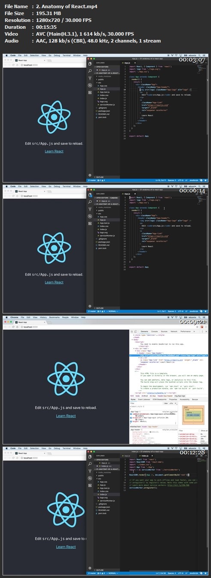Image resolution: width=211 pixels, height=578 pixels.
Task: Collapse OPEN EDITORS section in 00:03:07 frame
Action: (107, 67)
